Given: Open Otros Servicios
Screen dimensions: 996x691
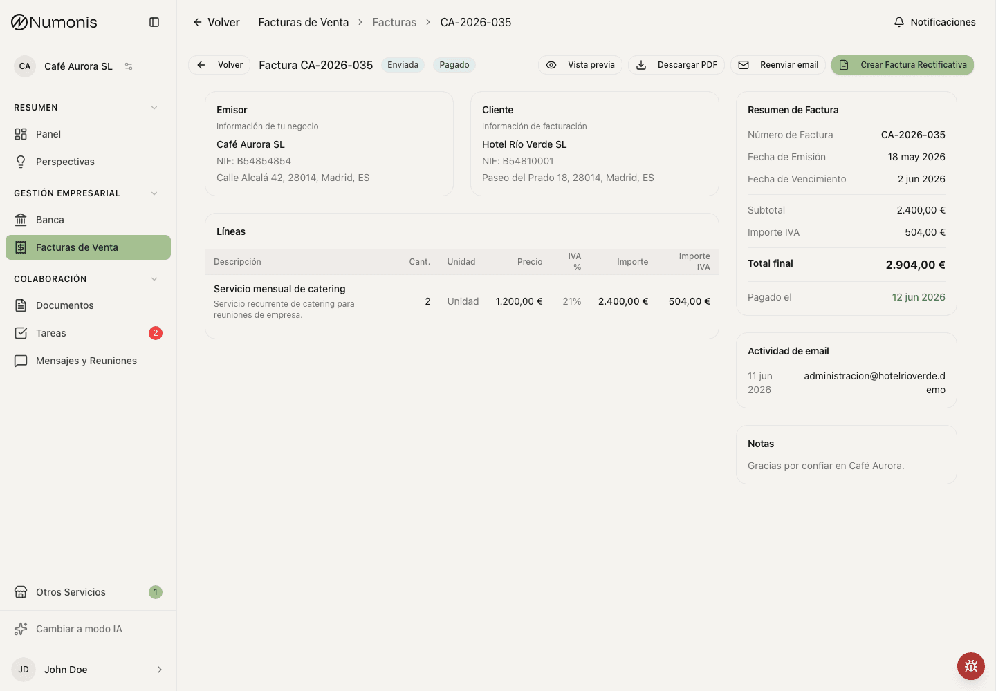Looking at the screenshot, I should tap(88, 592).
